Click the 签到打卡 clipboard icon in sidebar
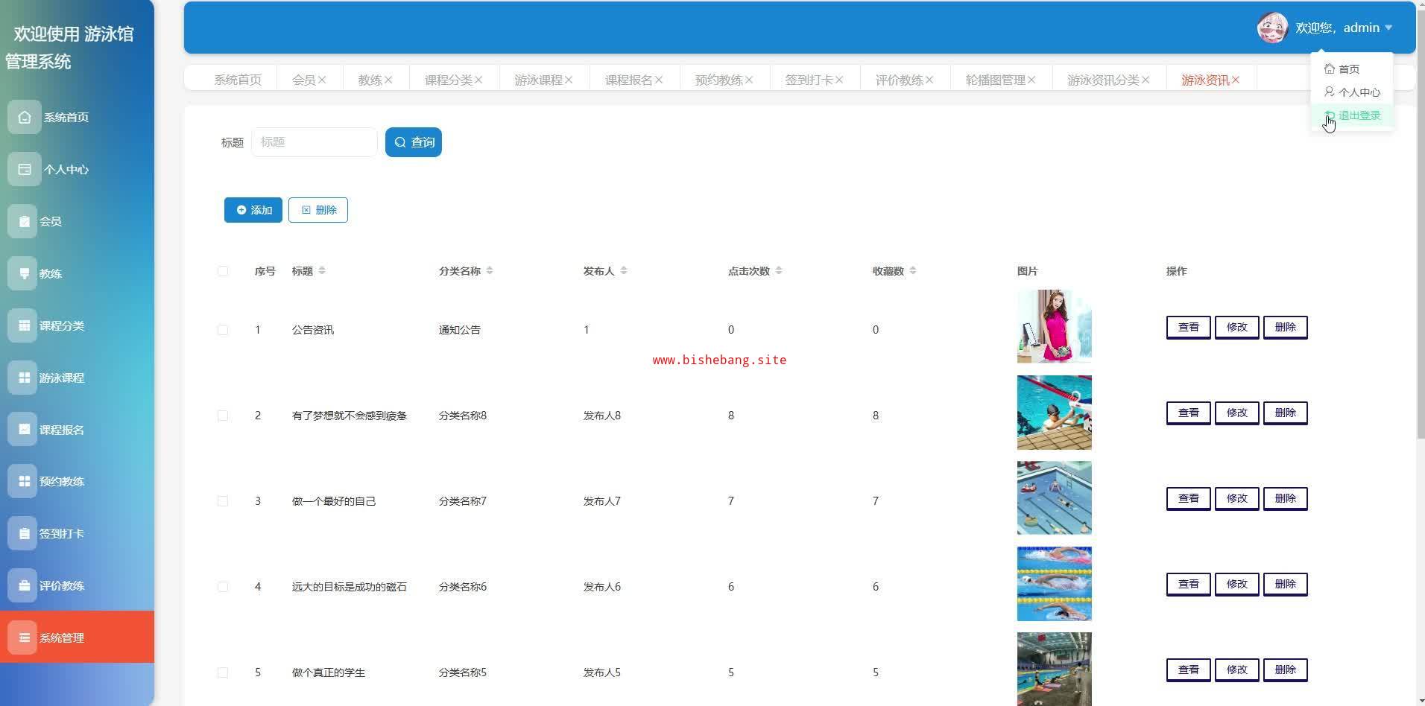This screenshot has width=1425, height=706. point(24,533)
